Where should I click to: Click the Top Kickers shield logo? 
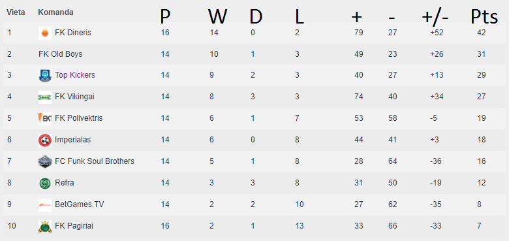(x=45, y=76)
